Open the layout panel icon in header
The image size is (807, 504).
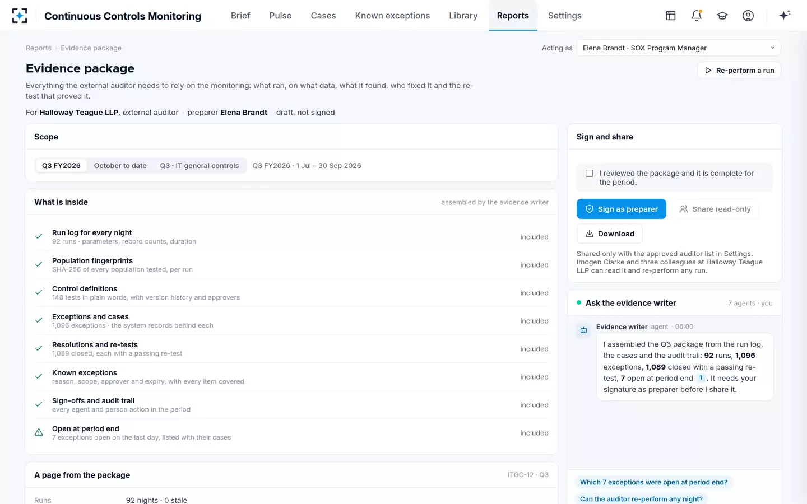coord(671,16)
